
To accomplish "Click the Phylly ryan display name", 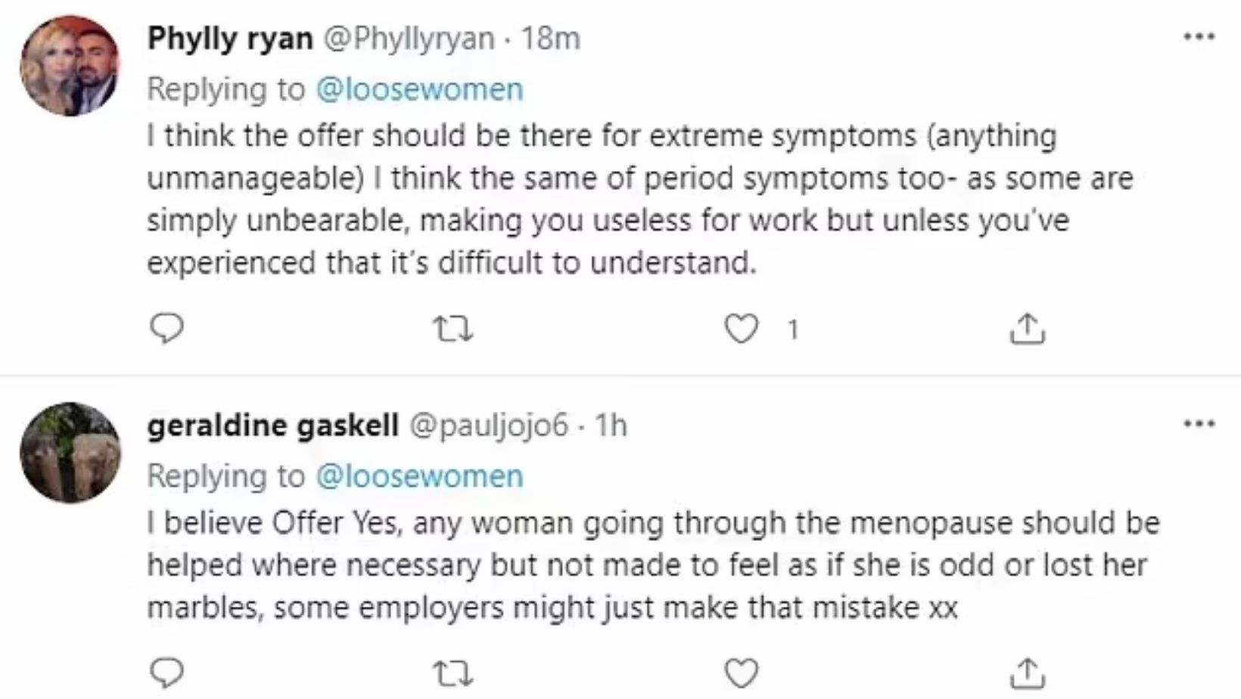I will point(230,38).
